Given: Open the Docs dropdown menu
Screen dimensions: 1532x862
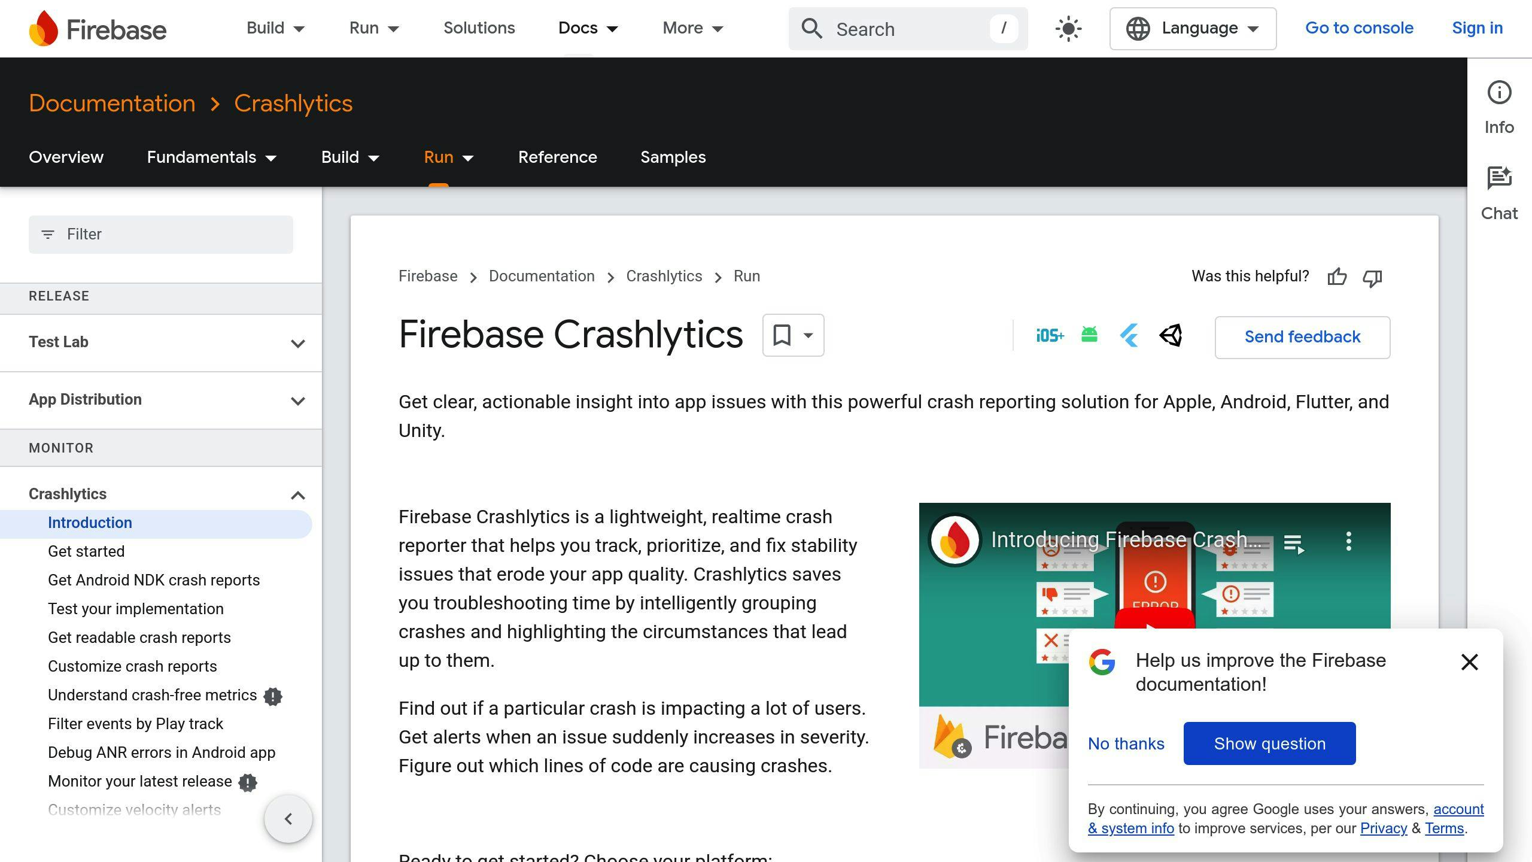Looking at the screenshot, I should 588,28.
